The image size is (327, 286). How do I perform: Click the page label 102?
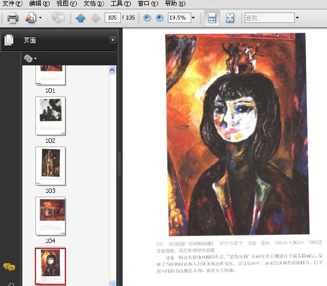[x=50, y=141]
